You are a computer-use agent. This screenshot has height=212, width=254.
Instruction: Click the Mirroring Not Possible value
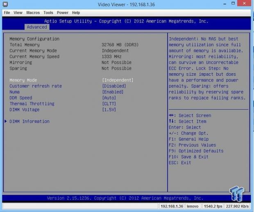pos(116,63)
